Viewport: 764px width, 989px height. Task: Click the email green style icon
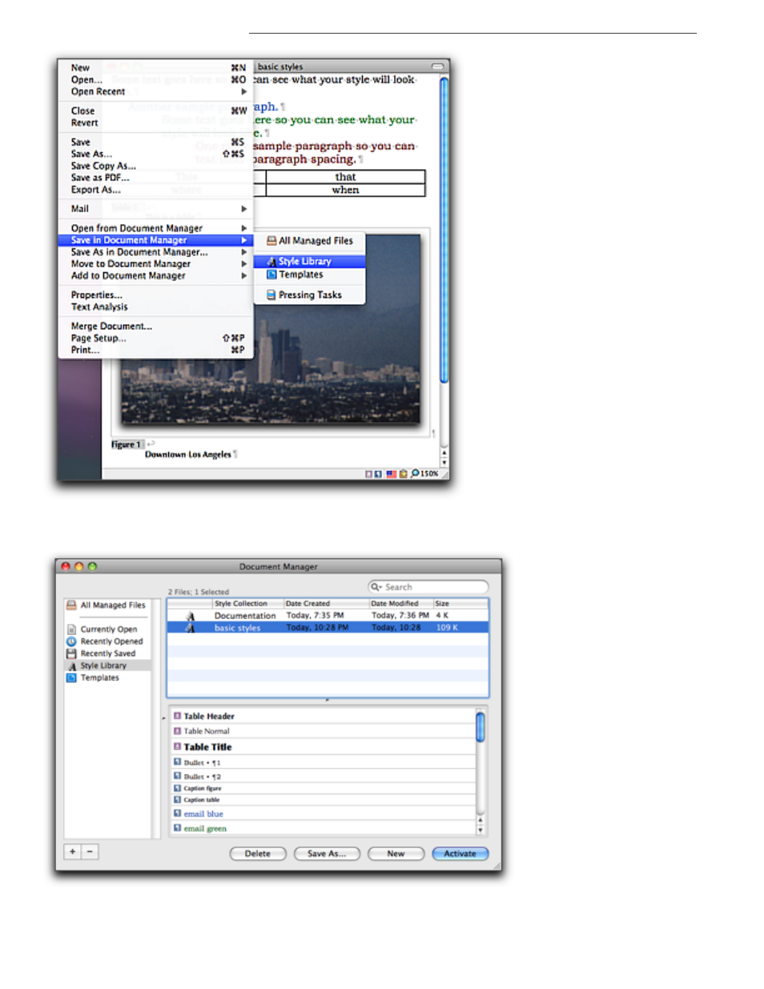tap(178, 828)
